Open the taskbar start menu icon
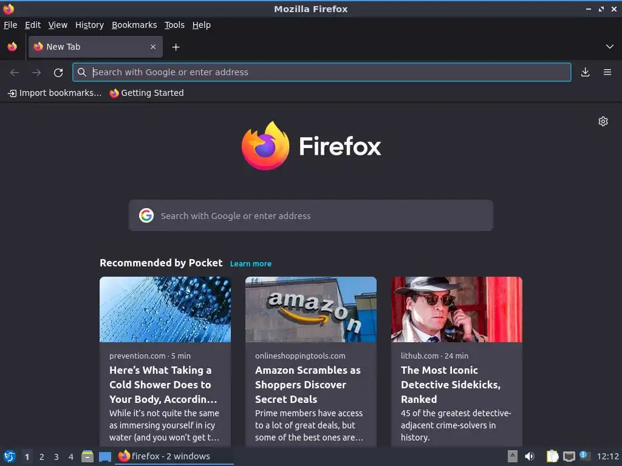622x466 pixels. coord(10,456)
